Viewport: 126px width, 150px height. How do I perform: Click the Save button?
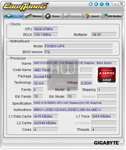(15, 143)
